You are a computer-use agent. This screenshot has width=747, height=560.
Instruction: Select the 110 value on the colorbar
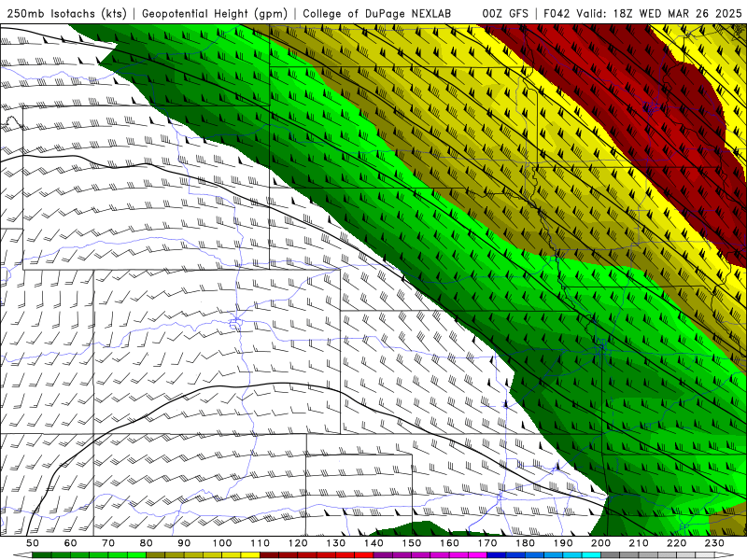pos(261,543)
